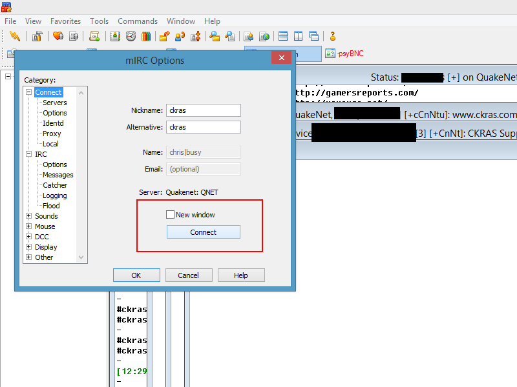Enable the New window checkbox
517x387 pixels.
point(170,215)
